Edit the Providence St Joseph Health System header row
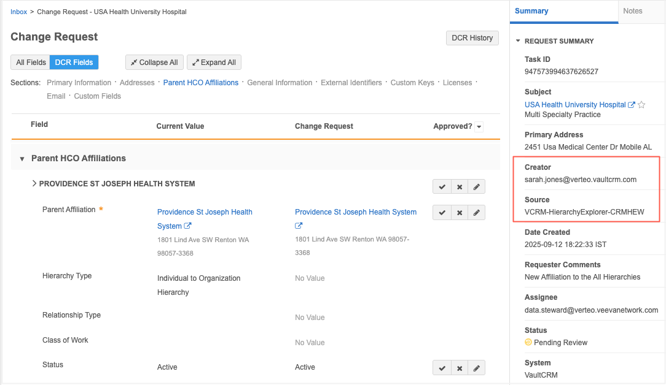 [x=476, y=187]
